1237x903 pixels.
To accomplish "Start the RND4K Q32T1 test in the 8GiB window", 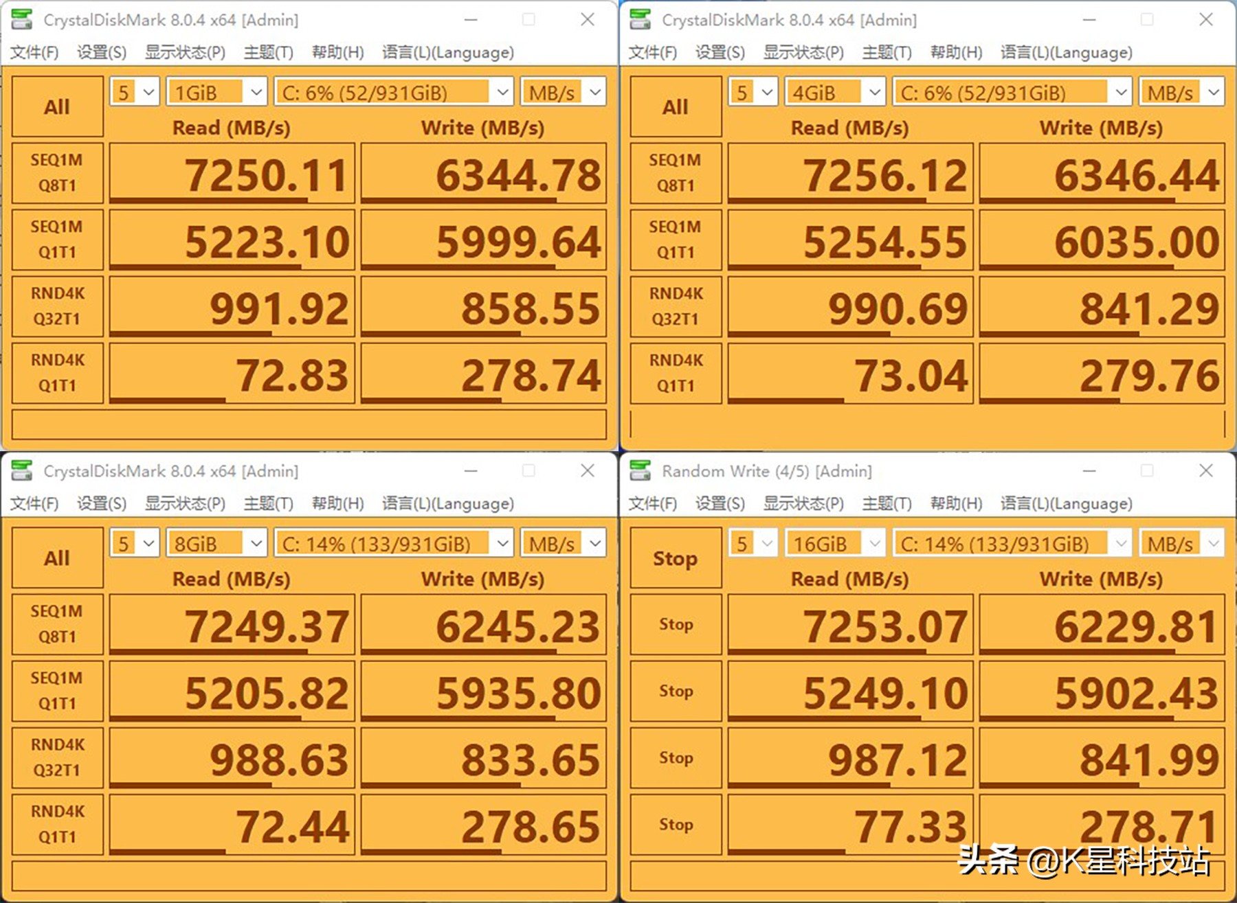I will pos(57,757).
